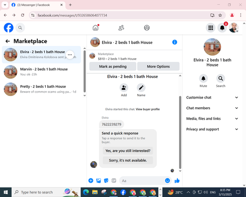Click $810 – 2 beds 1 bath House listing
The width and height of the screenshot is (246, 197).
coord(117,59)
